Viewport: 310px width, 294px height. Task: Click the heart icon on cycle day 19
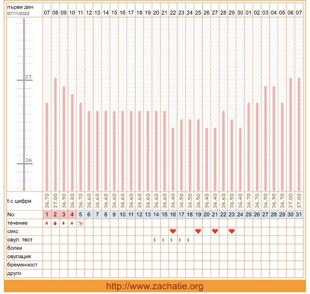[198, 231]
